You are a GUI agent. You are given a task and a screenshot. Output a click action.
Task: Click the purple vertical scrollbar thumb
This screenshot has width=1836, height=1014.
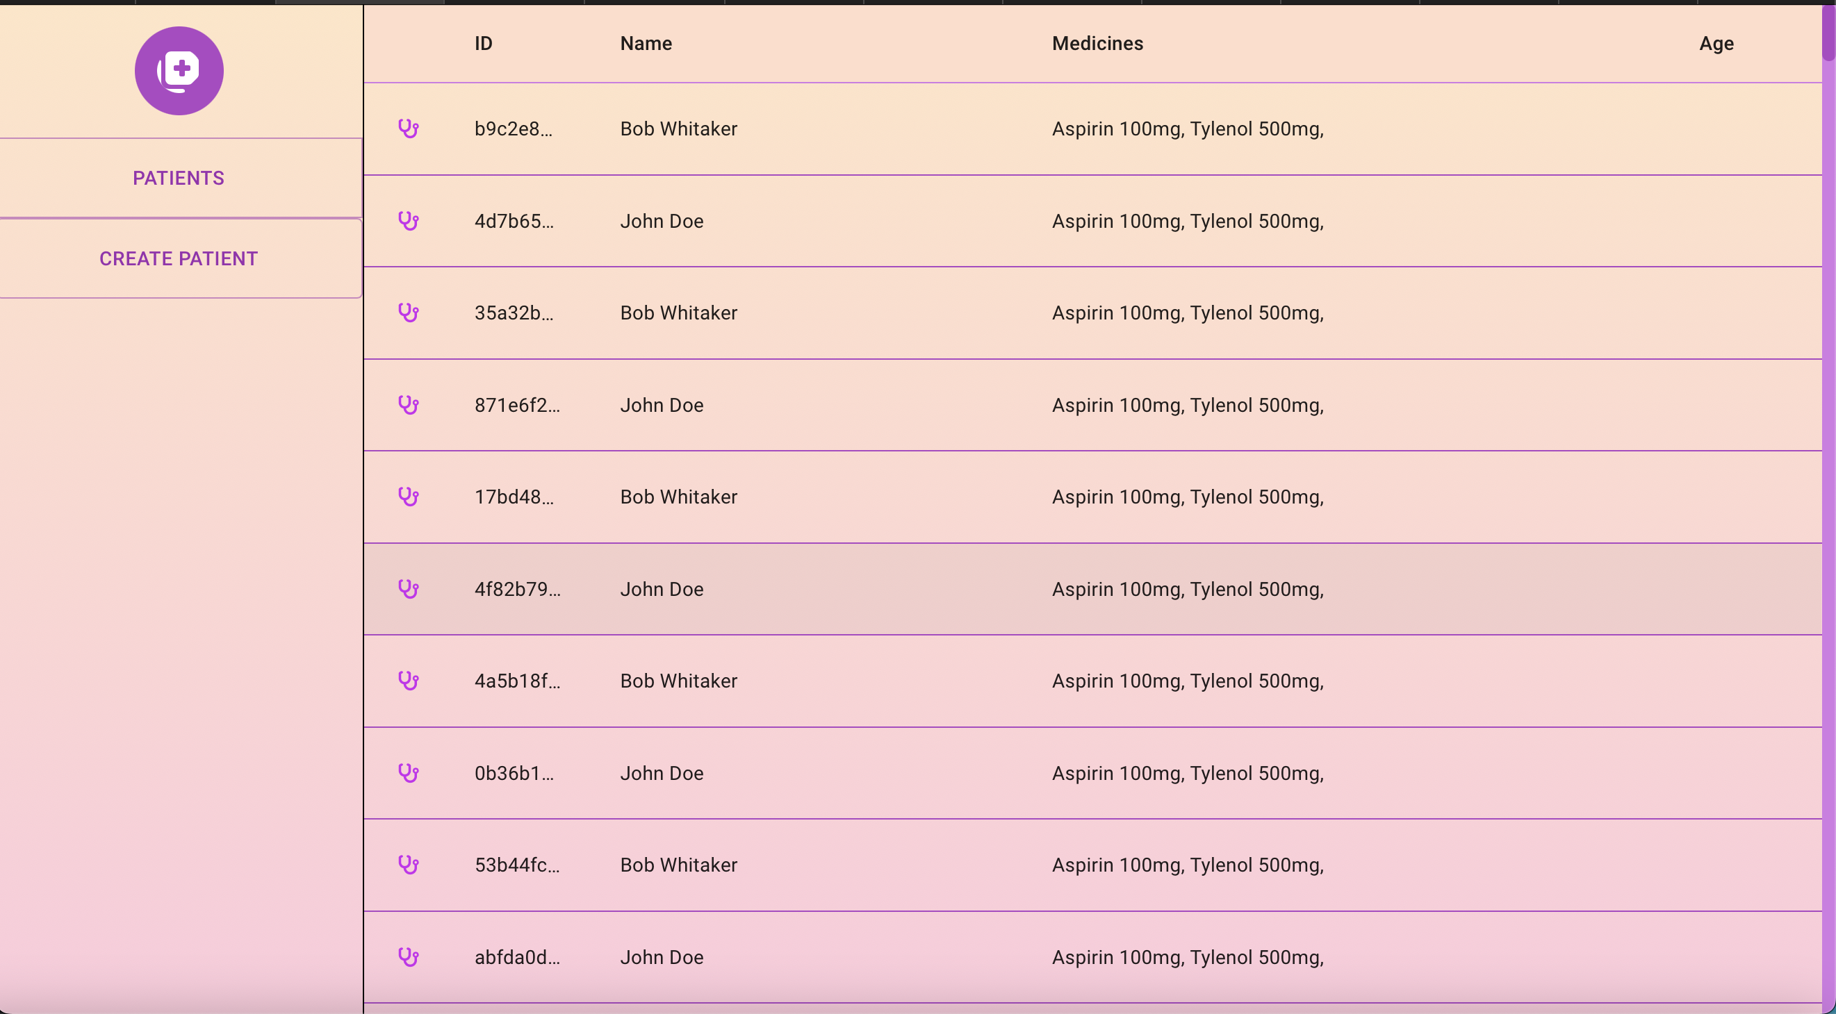click(1828, 32)
